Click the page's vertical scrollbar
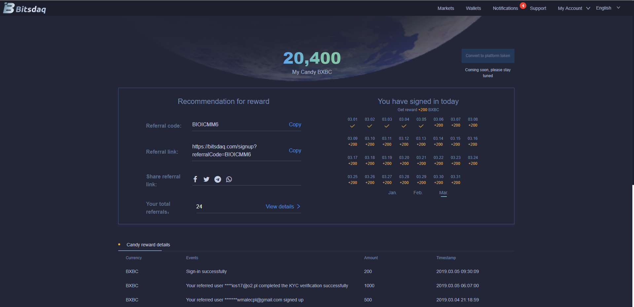The width and height of the screenshot is (634, 307). click(633, 92)
